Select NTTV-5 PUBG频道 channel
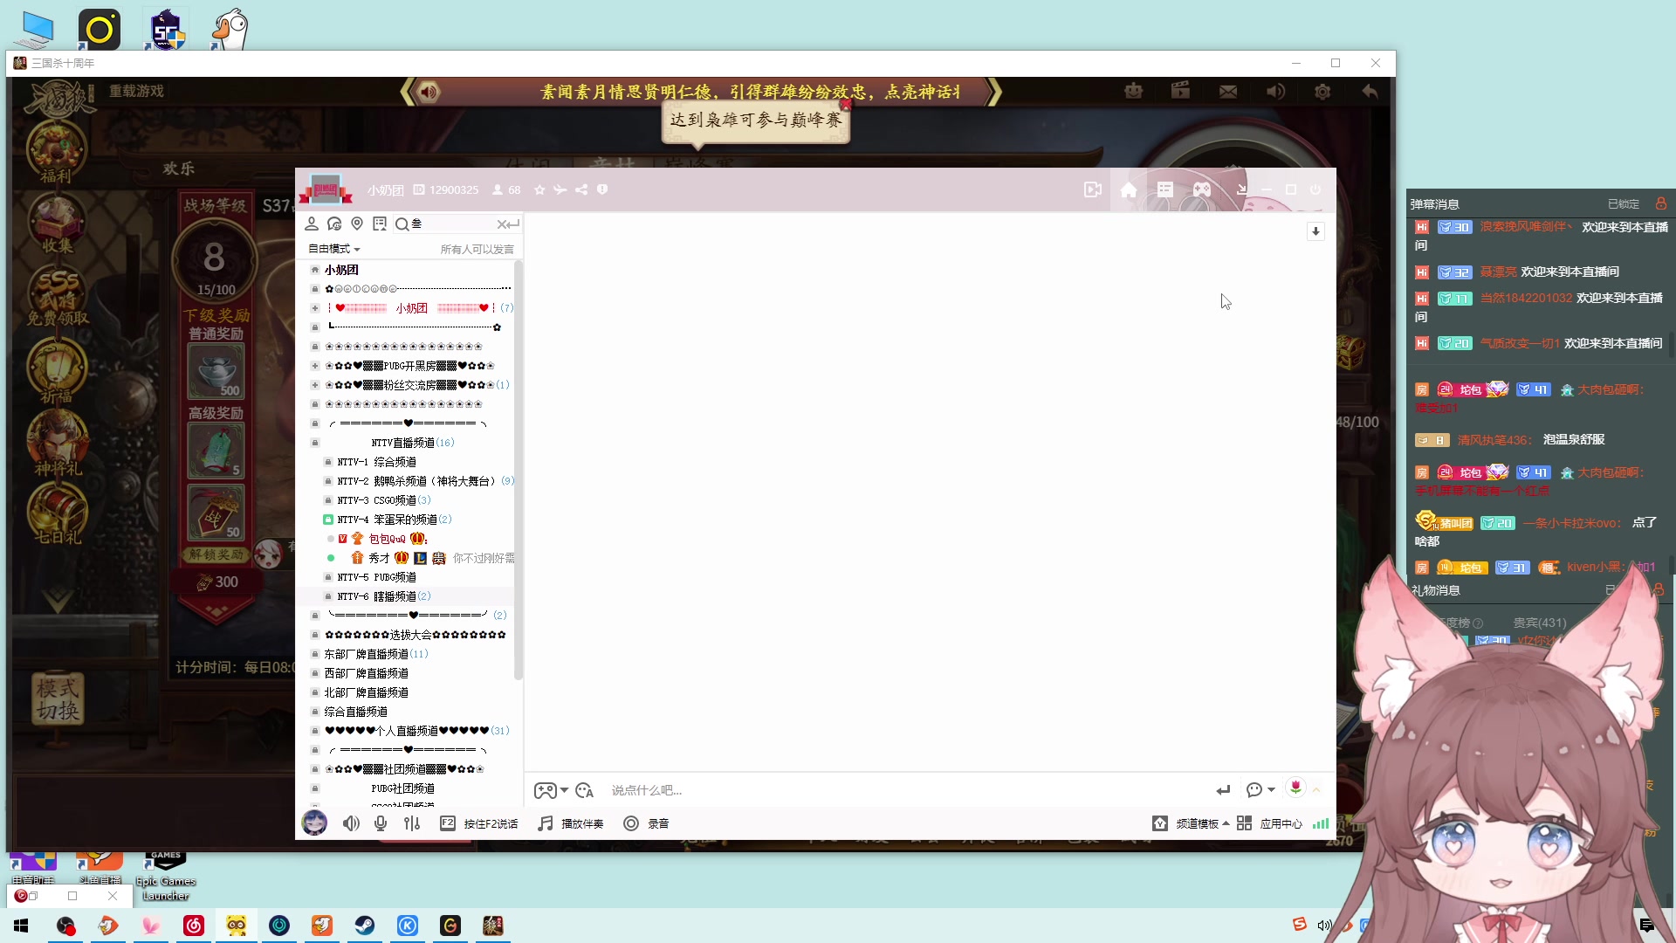The height and width of the screenshot is (943, 1676). coord(376,577)
